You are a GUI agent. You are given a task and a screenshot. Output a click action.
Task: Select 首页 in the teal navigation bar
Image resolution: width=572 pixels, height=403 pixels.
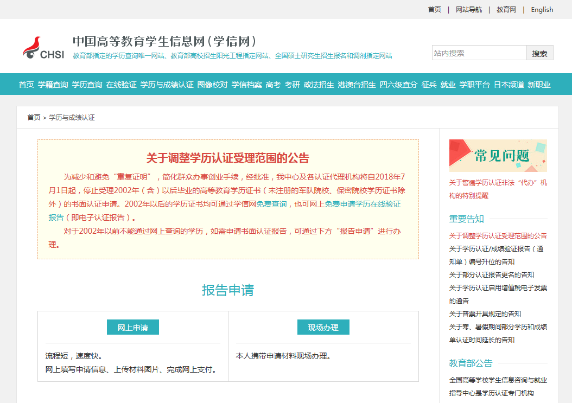26,85
